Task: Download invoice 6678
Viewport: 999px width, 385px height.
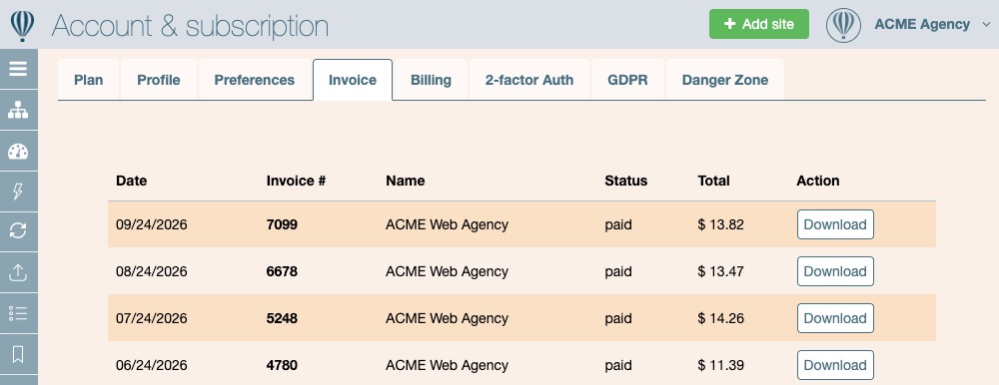Action: 835,271
